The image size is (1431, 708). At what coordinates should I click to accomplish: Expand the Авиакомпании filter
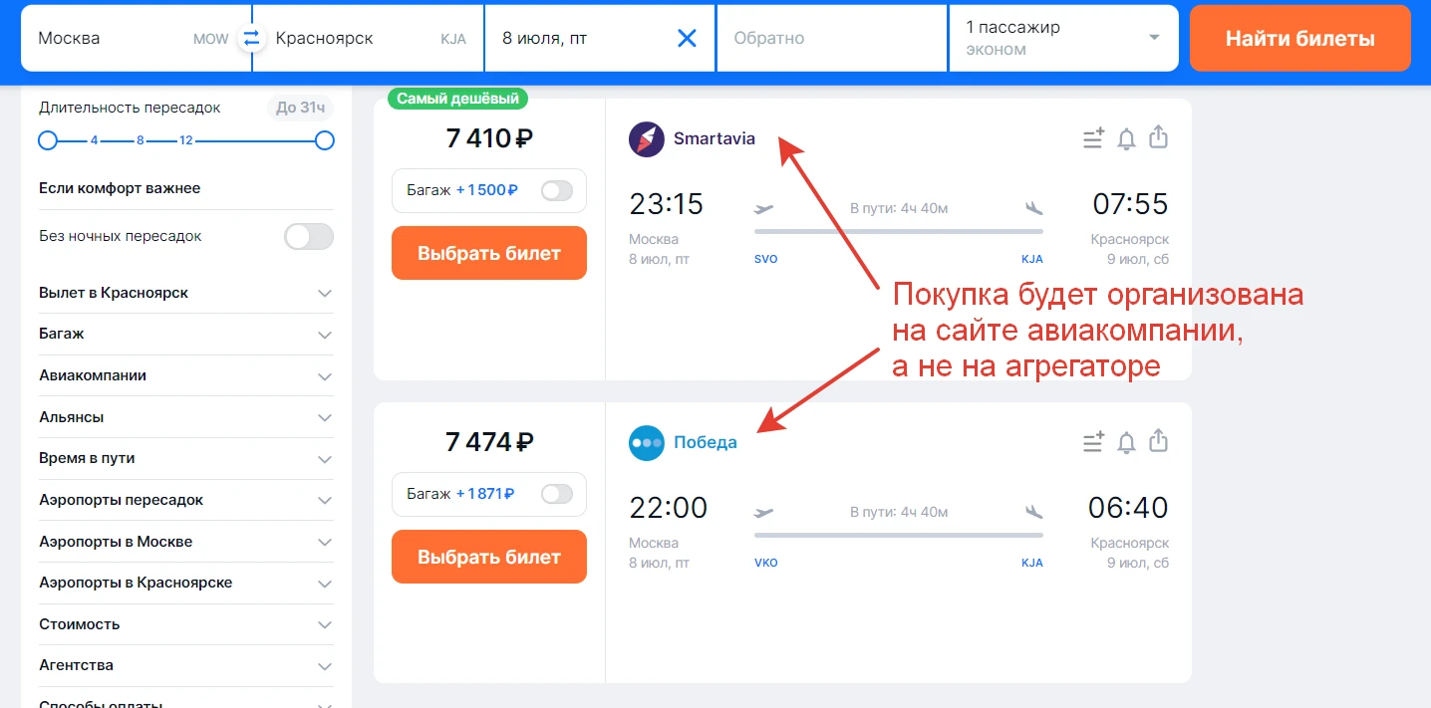point(324,376)
